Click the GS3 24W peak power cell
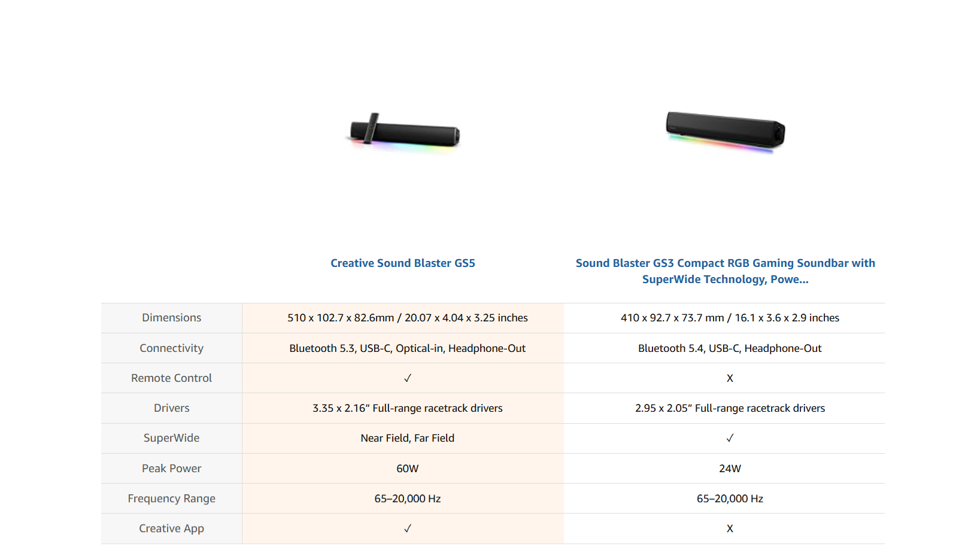 coord(730,469)
